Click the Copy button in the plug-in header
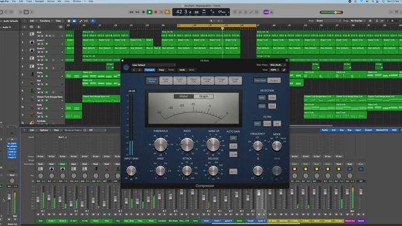This screenshot has height=226, width=402. tap(161, 70)
